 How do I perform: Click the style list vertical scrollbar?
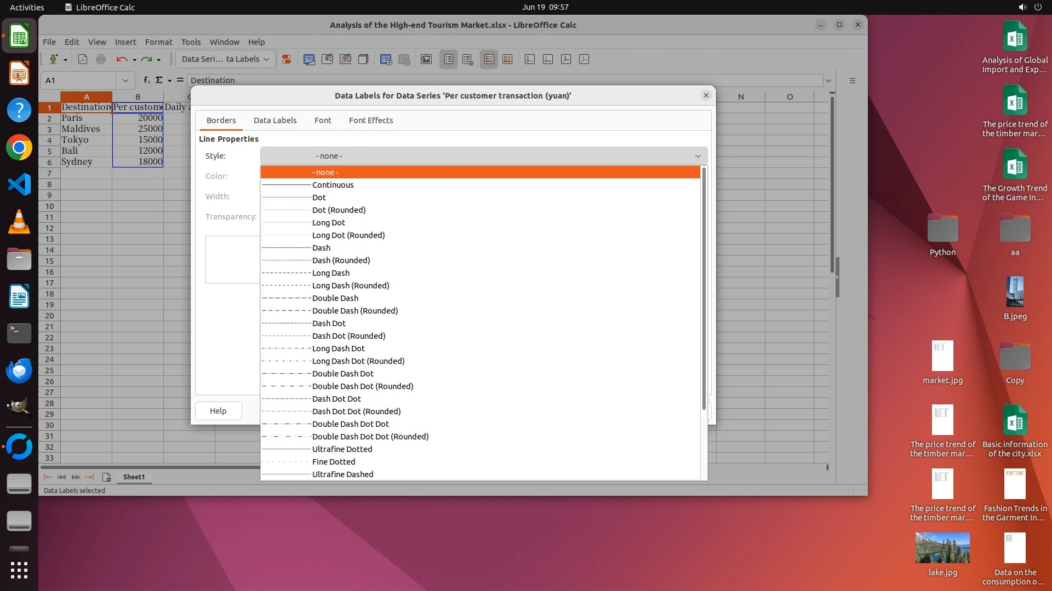704,290
